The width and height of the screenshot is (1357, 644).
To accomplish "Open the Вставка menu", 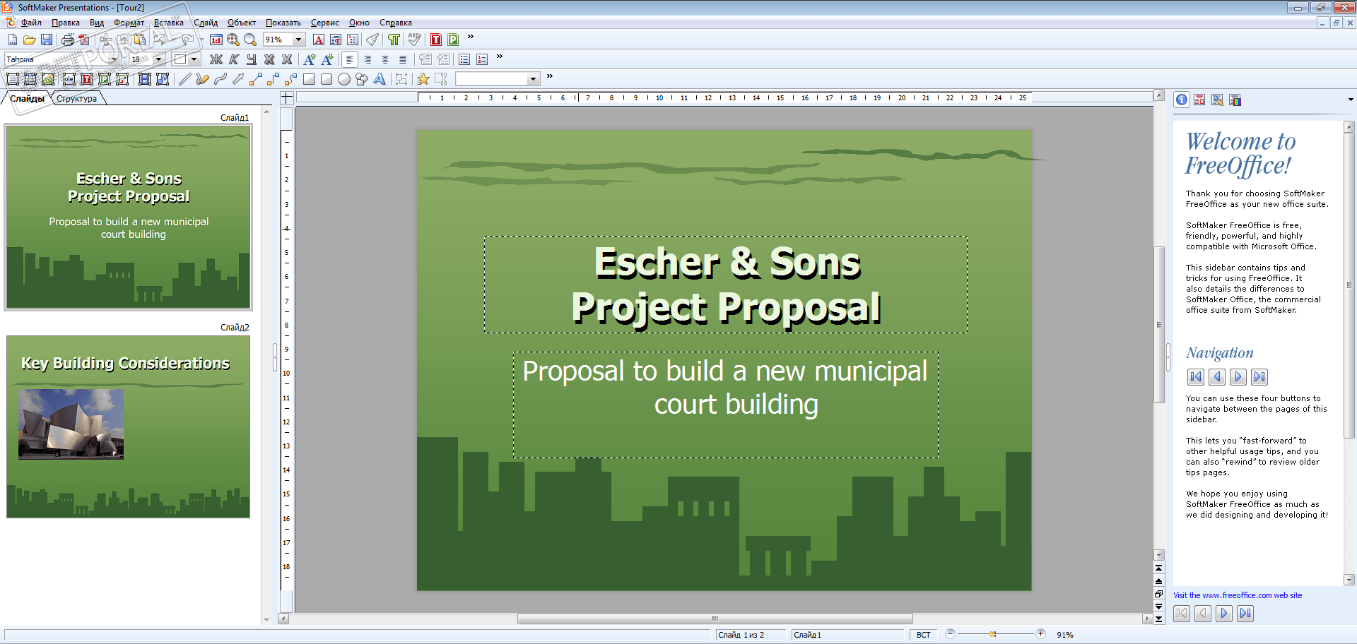I will point(168,23).
